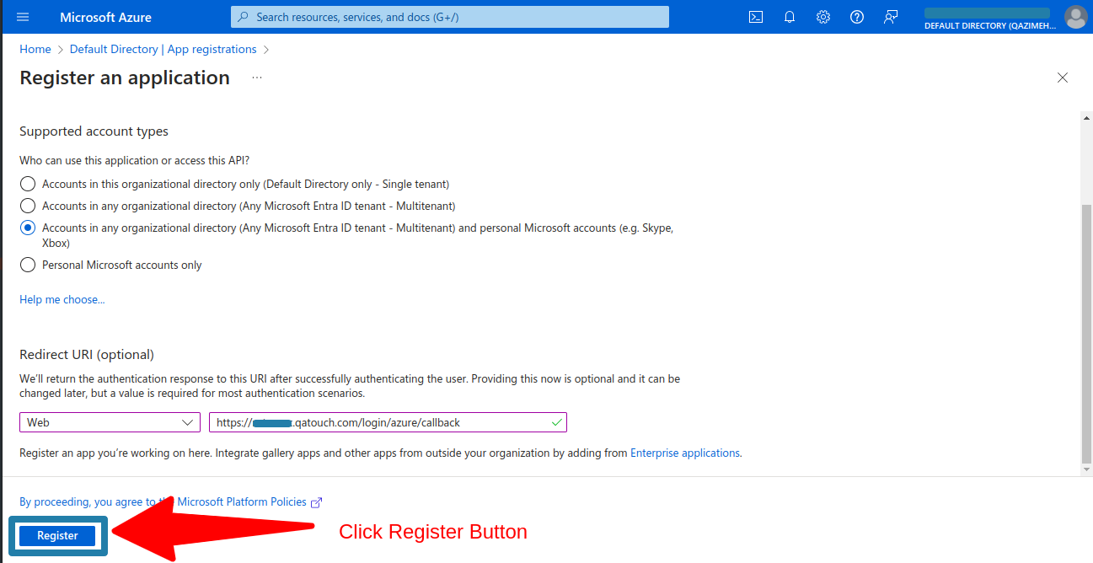Click the scrollbar up arrow
Image resolution: width=1093 pixels, height=563 pixels.
1086,119
